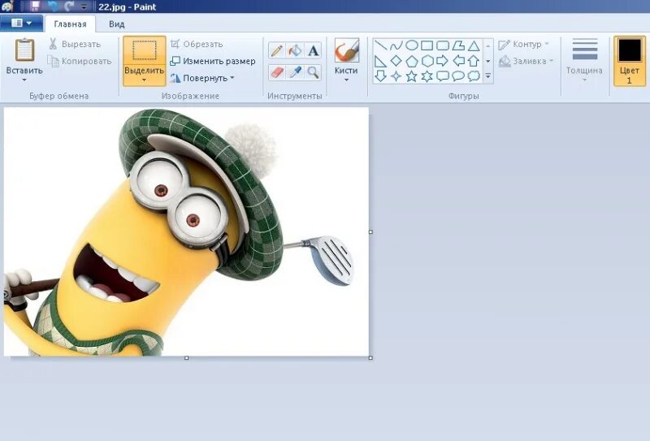The height and width of the screenshot is (441, 650).
Task: Choose the Right arrow shape
Action: (x=443, y=61)
